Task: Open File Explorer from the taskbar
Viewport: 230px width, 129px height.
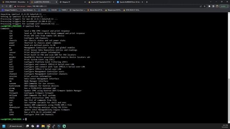Action: 43,126
